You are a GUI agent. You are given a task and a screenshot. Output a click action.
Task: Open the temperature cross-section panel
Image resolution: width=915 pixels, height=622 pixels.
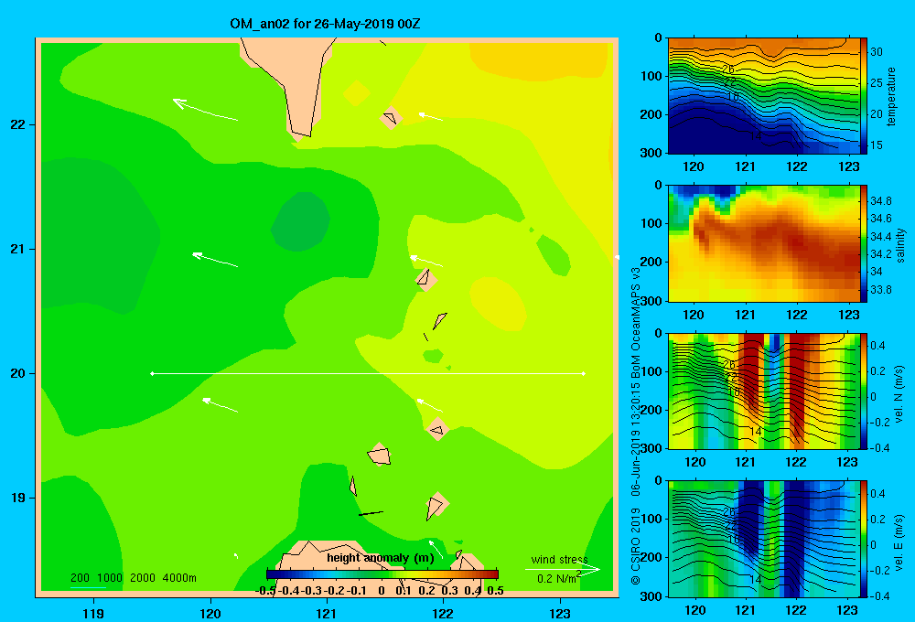[764, 96]
